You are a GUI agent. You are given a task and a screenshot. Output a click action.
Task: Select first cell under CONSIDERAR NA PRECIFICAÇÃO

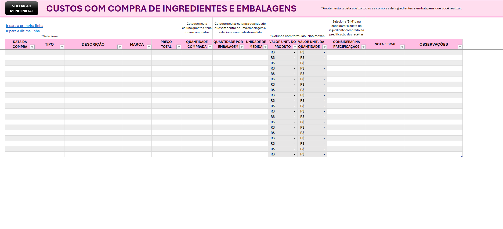click(346, 52)
